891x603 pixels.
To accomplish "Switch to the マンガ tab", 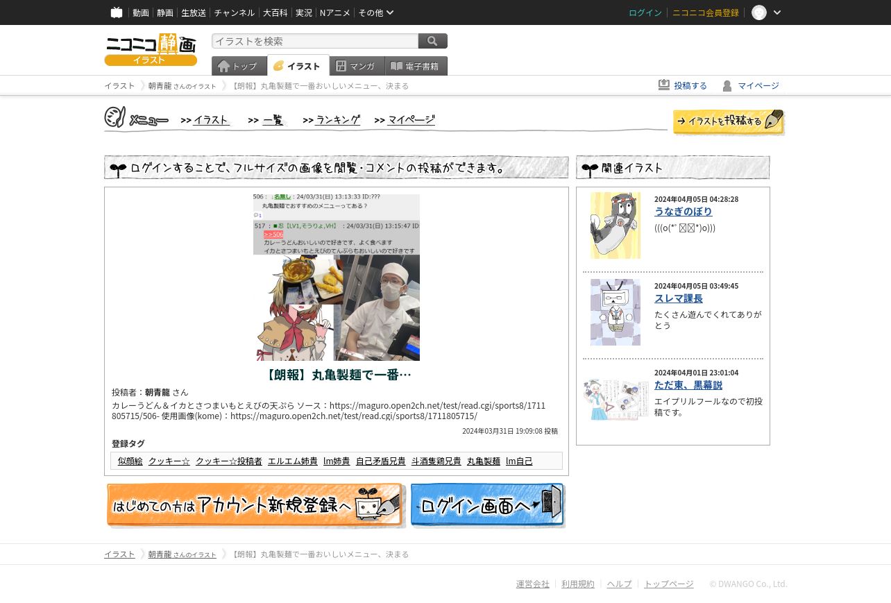I will point(357,66).
